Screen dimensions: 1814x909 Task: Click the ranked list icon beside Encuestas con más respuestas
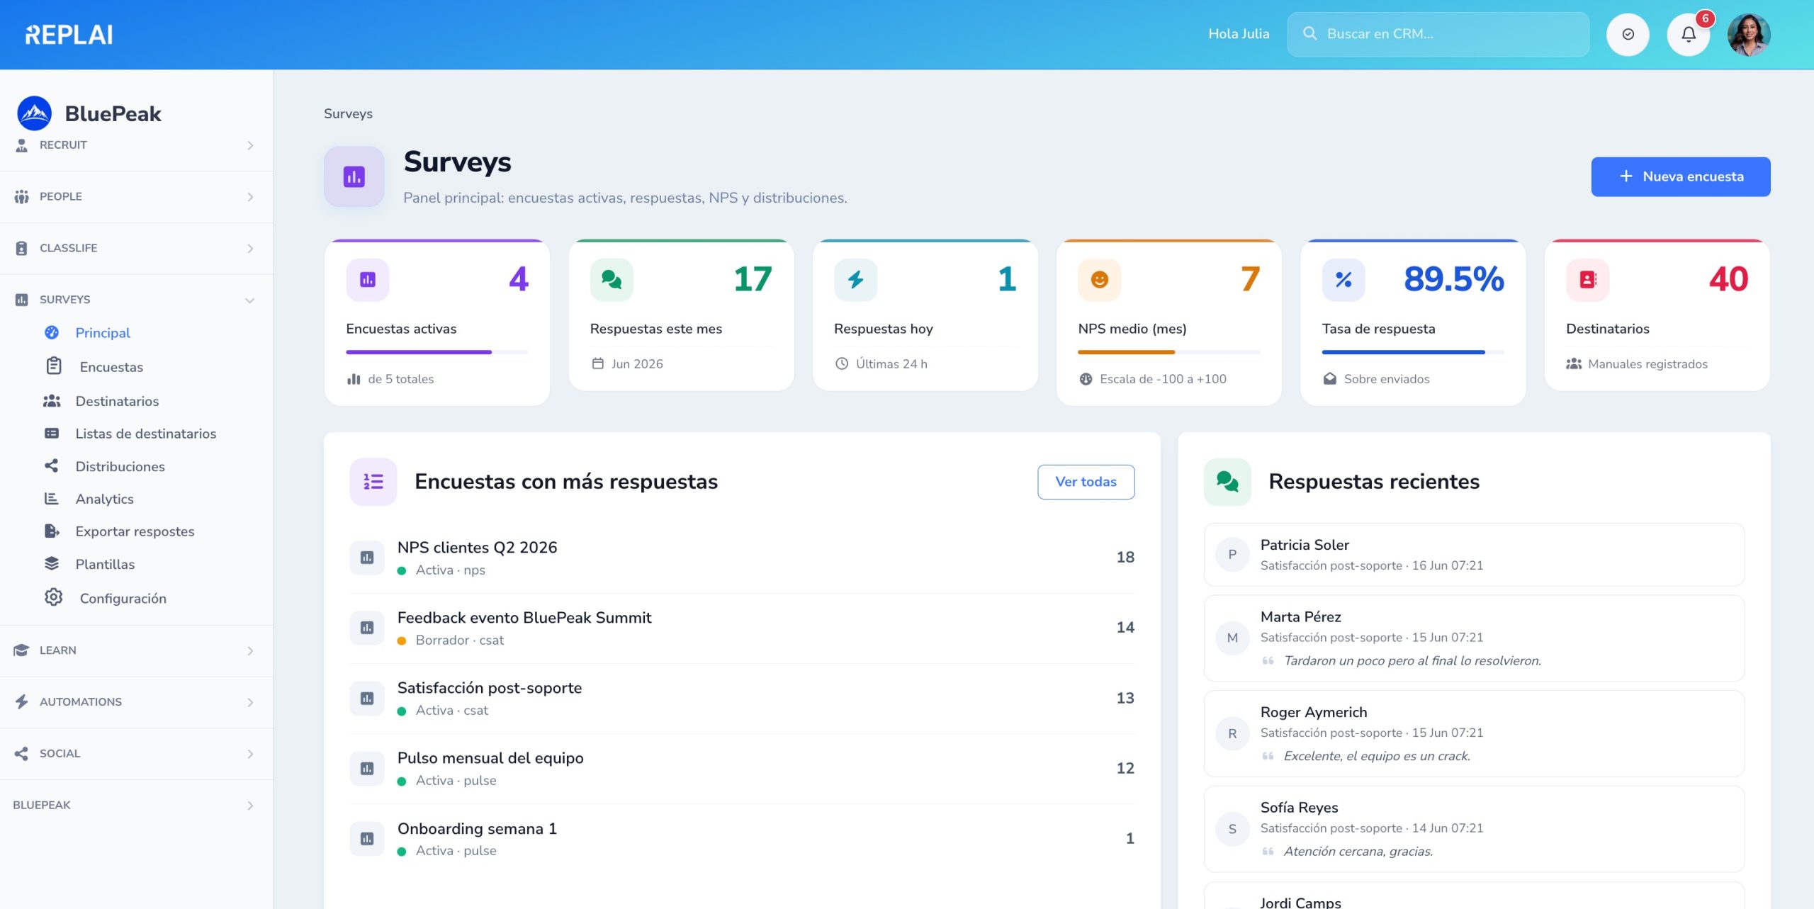point(373,482)
